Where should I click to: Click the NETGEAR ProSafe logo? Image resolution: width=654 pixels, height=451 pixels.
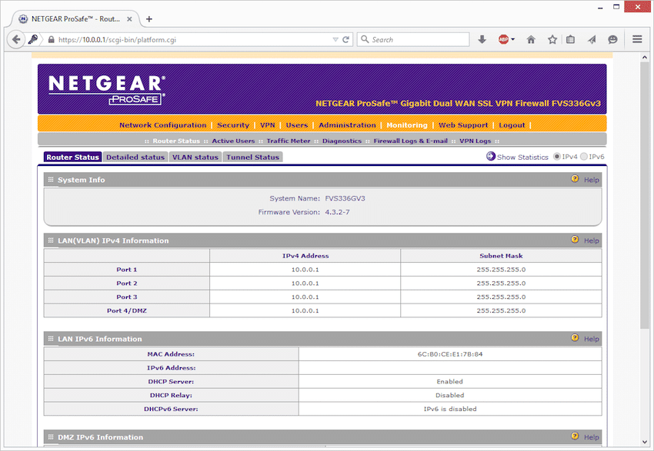click(107, 90)
